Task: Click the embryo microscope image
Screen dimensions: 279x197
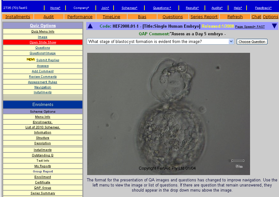Action: [x=168, y=114]
